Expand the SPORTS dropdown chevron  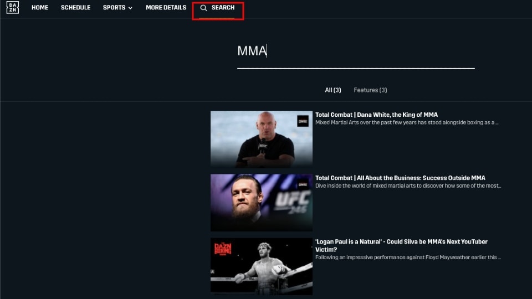pyautogui.click(x=130, y=8)
